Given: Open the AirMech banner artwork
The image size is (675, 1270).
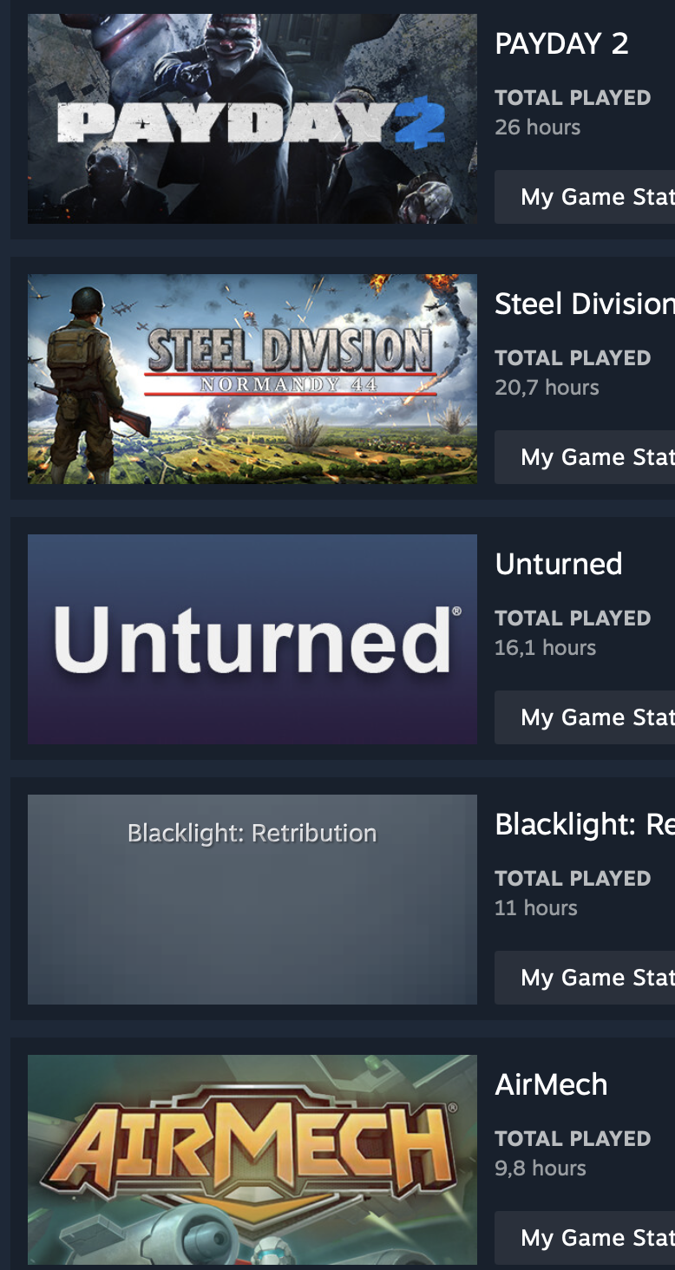Looking at the screenshot, I should click(x=252, y=1160).
